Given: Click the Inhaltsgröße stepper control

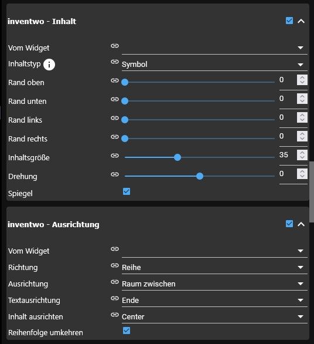Looking at the screenshot, I should point(302,155).
